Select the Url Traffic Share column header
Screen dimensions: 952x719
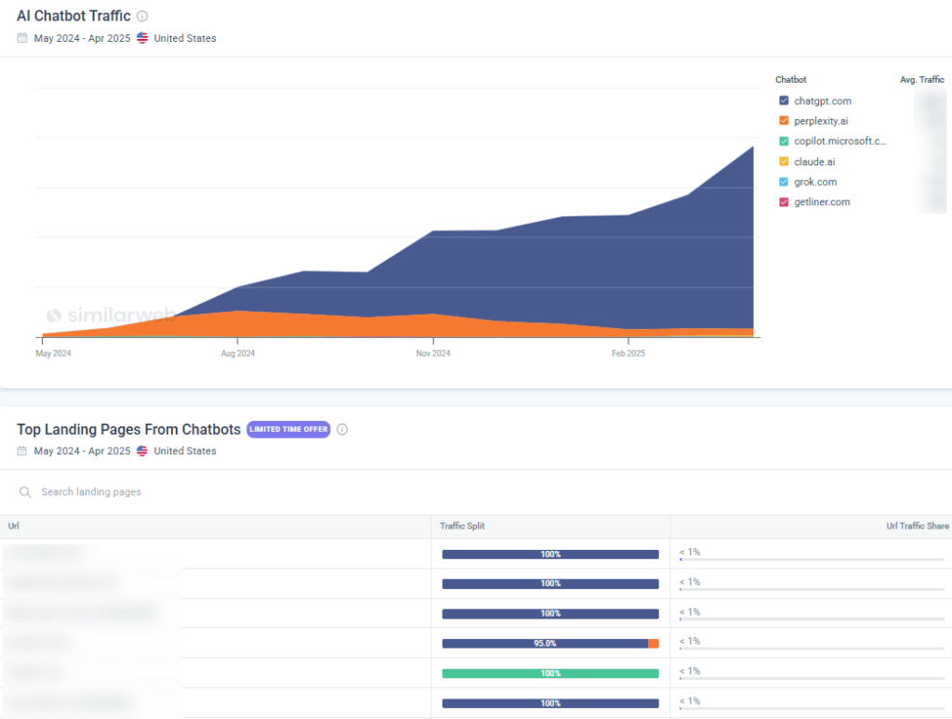coord(917,526)
